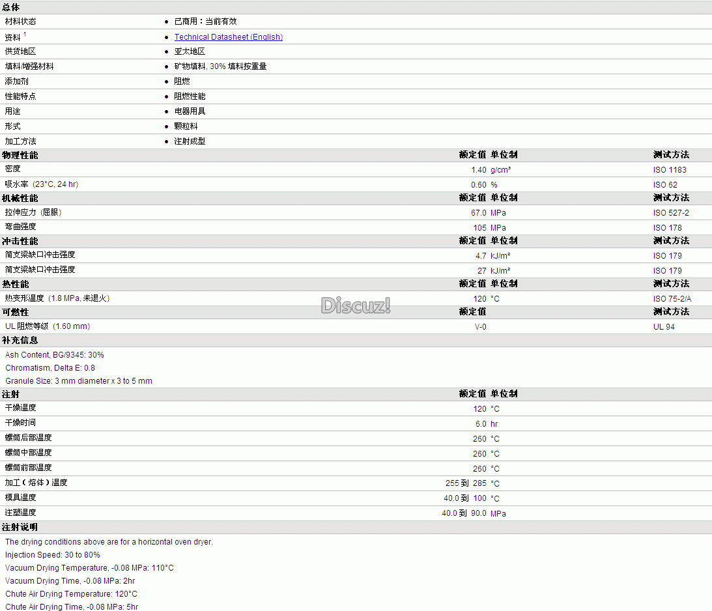This screenshot has width=712, height=611.
Task: Click the Chromatism, Delta E: 0.8 line
Action: pyautogui.click(x=50, y=368)
